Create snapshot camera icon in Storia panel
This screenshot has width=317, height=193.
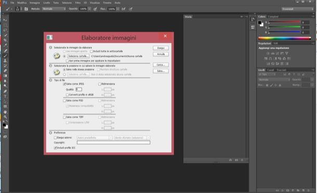coord(236,160)
